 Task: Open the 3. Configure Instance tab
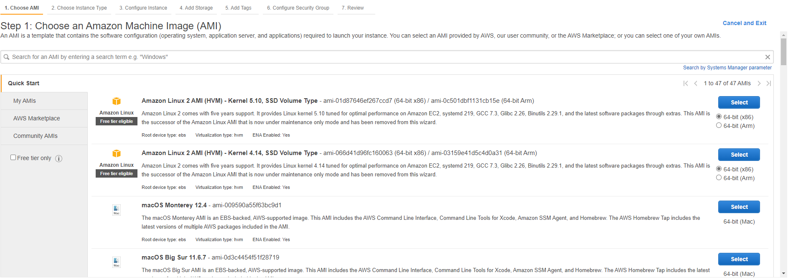pos(143,8)
